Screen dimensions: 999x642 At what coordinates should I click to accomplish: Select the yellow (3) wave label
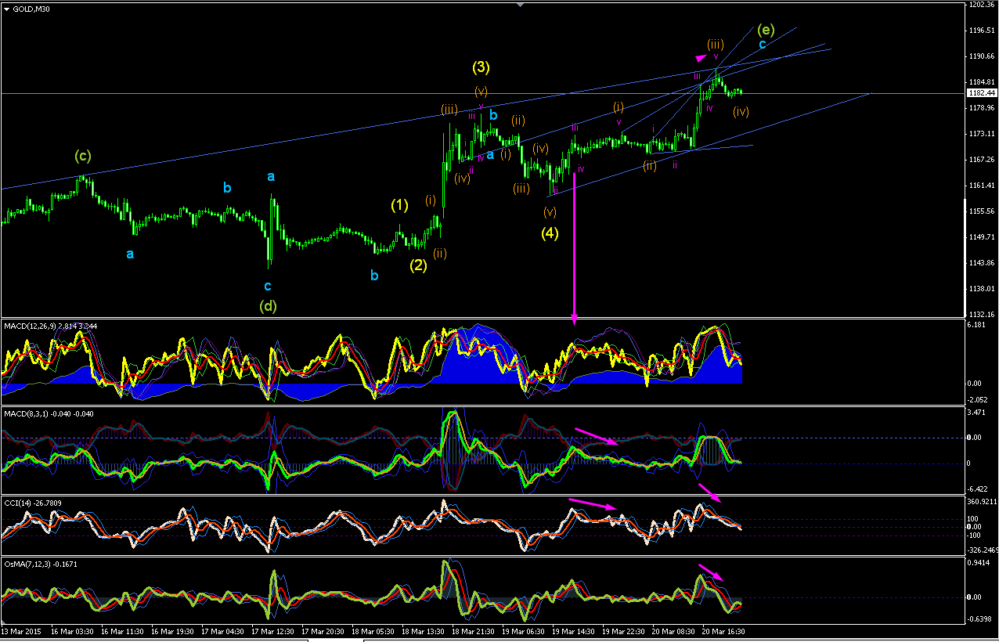[481, 67]
